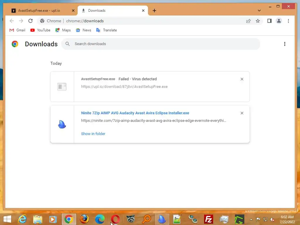Open File Explorer from the taskbar
The height and width of the screenshot is (225, 300).
point(38,219)
